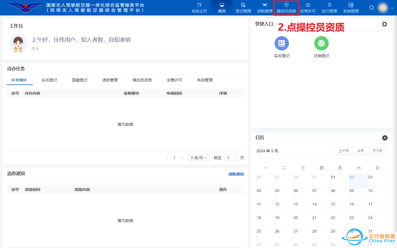Screen dimensions: 397x248
Task: Click the search magnifier icon
Action: [x=372, y=8]
